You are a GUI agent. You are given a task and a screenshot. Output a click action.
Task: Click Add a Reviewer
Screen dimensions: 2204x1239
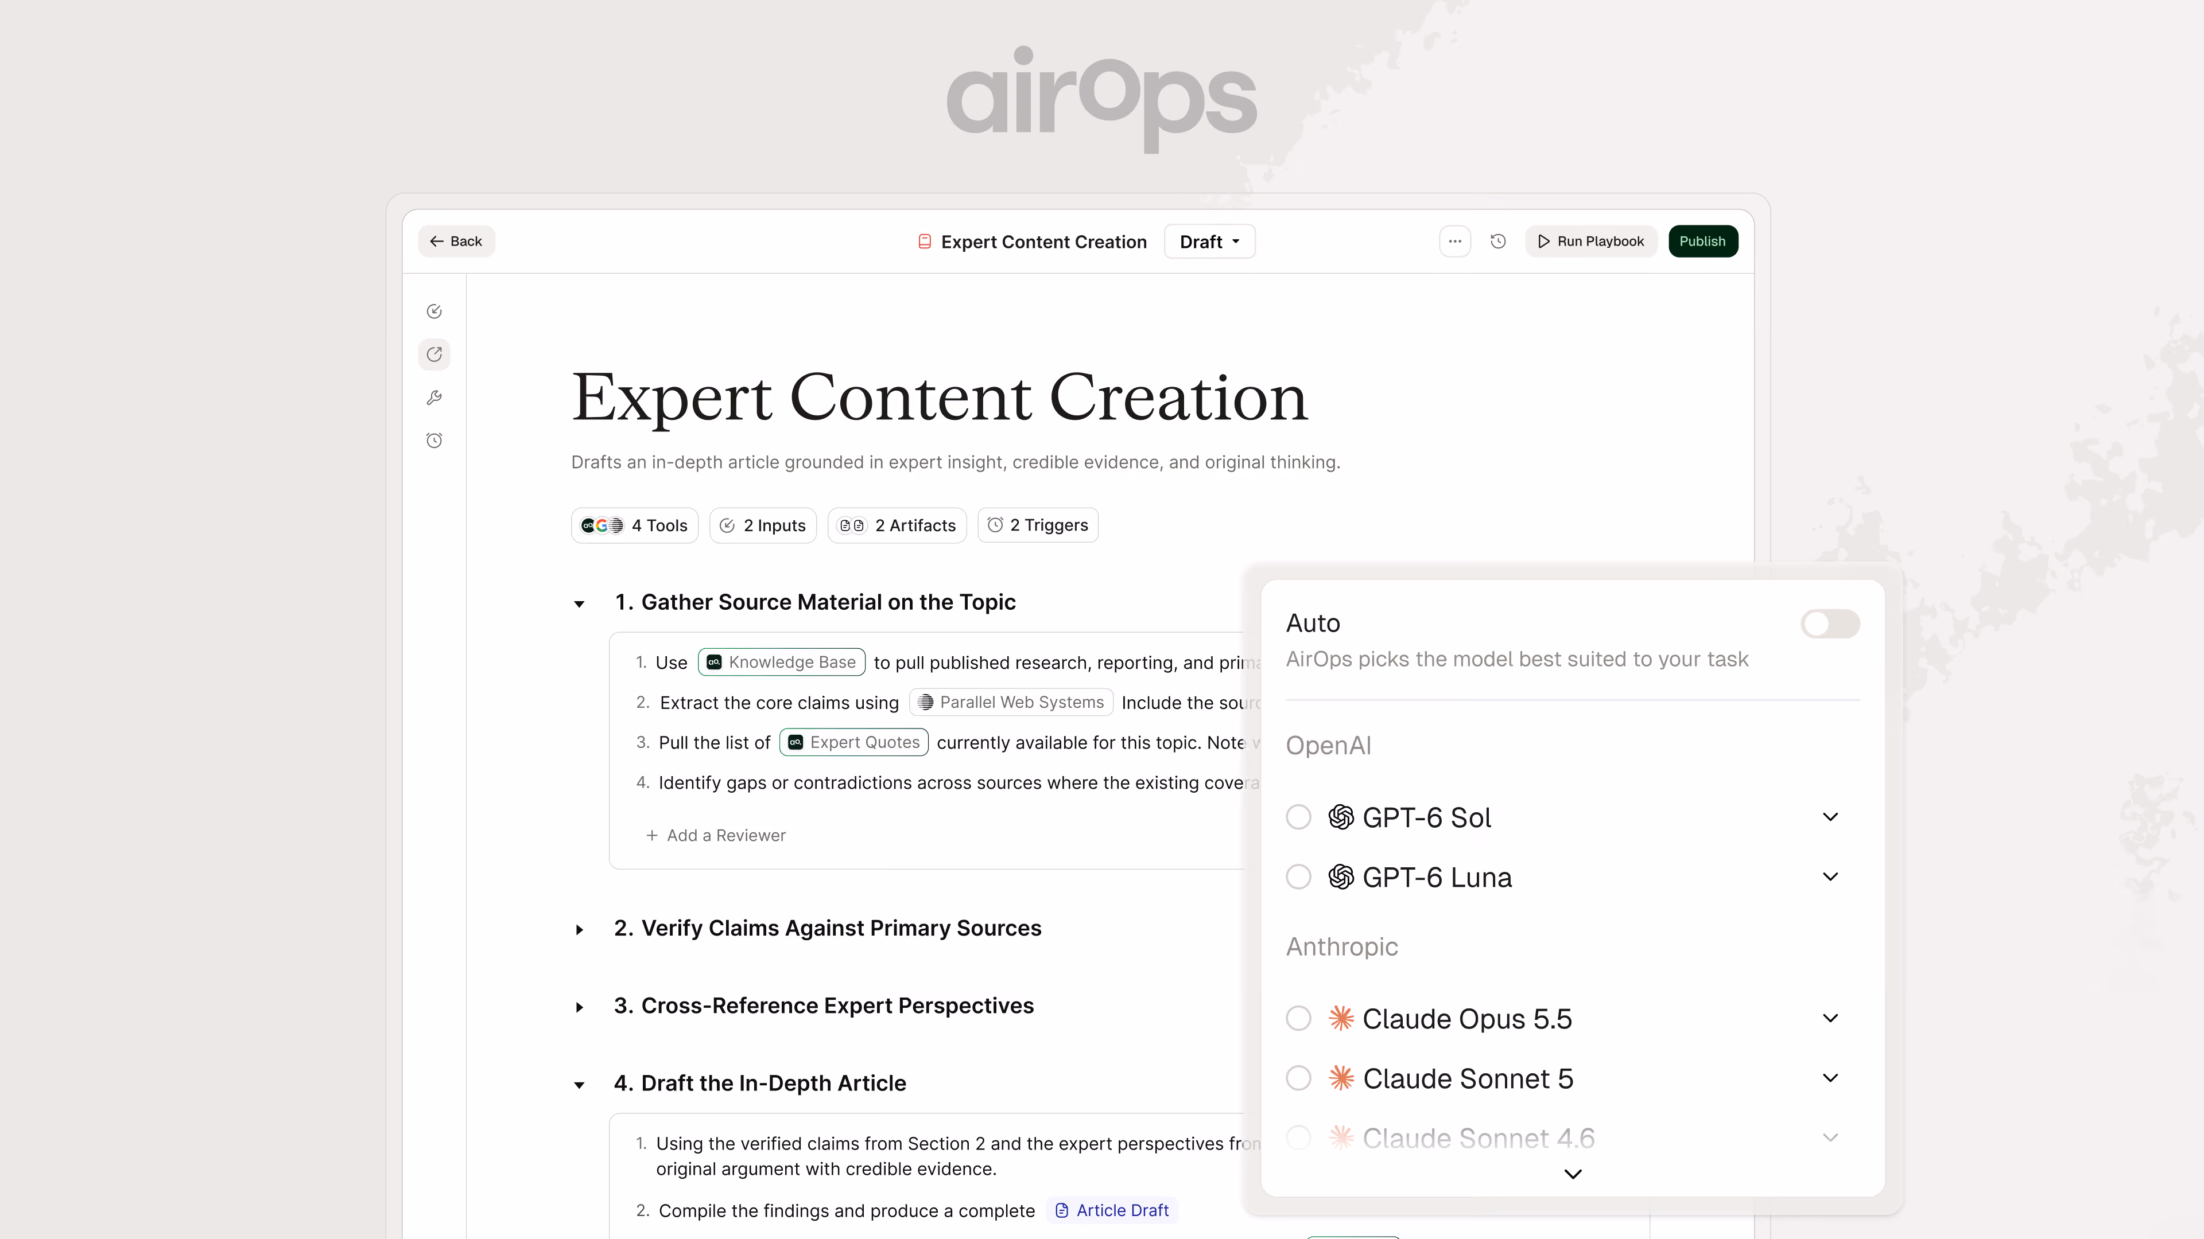click(715, 835)
